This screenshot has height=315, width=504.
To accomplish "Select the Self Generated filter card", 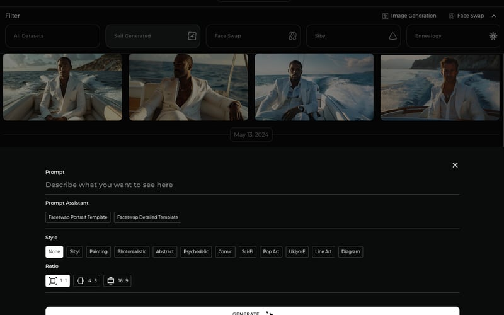I will pos(152,36).
